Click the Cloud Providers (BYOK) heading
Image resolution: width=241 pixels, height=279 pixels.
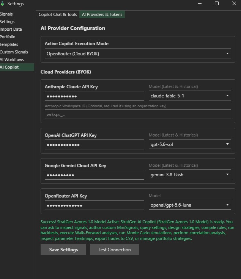point(66,72)
